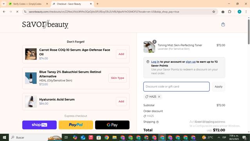Open the Windows Start menu
Image resolution: width=250 pixels, height=141 pixels.
(x=4, y=137)
